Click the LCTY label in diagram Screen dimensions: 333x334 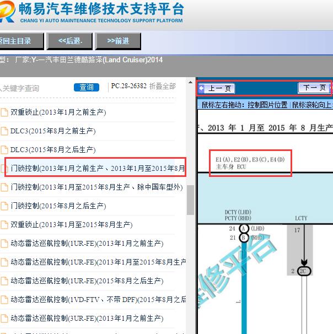[301, 218]
